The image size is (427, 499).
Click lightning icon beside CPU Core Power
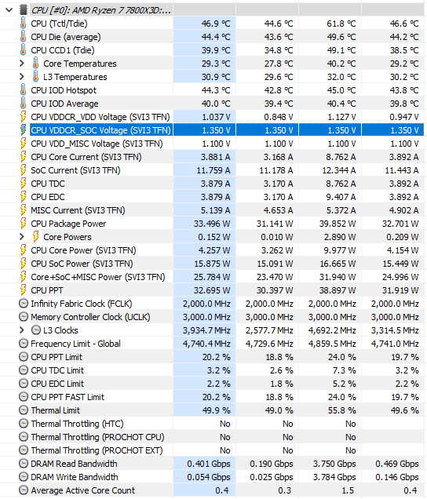coord(23,250)
